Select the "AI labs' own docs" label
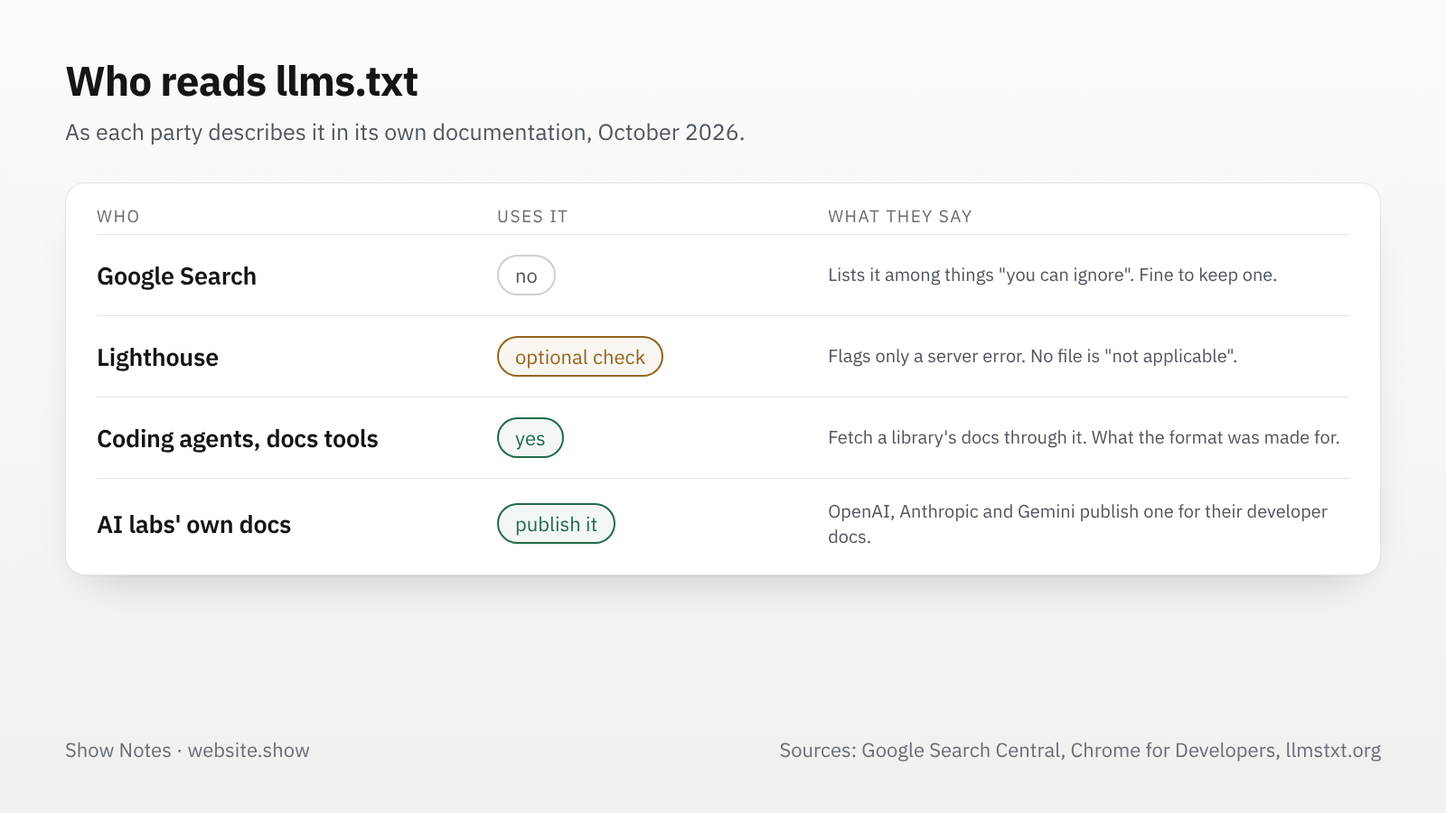This screenshot has height=813, width=1446. point(194,525)
